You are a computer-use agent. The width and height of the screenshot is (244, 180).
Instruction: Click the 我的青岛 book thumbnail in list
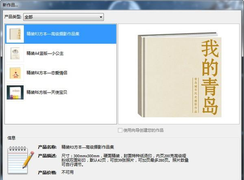coord(15,34)
